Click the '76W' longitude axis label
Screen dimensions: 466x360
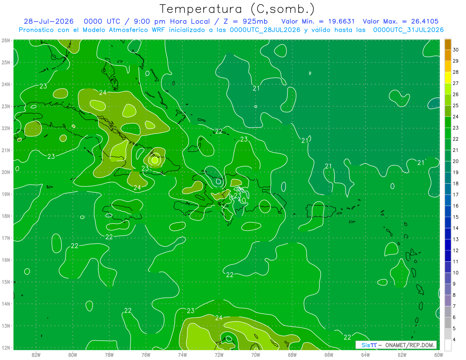[x=146, y=355]
